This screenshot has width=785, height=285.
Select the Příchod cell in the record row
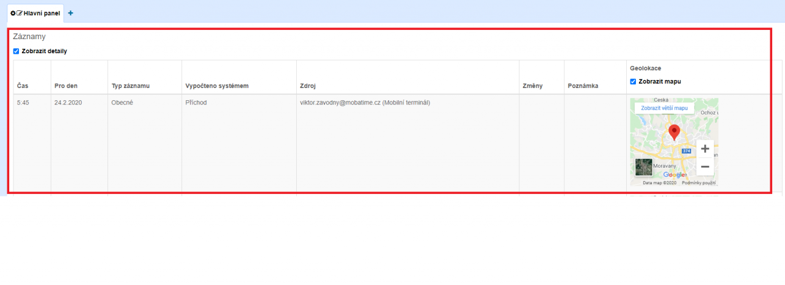click(x=196, y=103)
